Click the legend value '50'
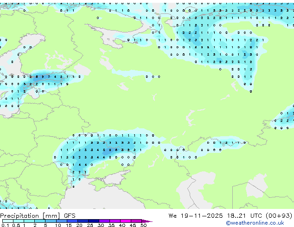The width and height of the screenshot is (294, 227). pyautogui.click(x=143, y=225)
